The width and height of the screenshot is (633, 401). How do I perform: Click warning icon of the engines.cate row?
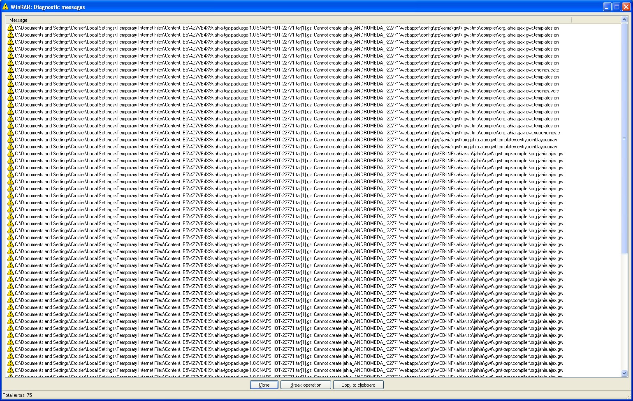pyautogui.click(x=11, y=70)
